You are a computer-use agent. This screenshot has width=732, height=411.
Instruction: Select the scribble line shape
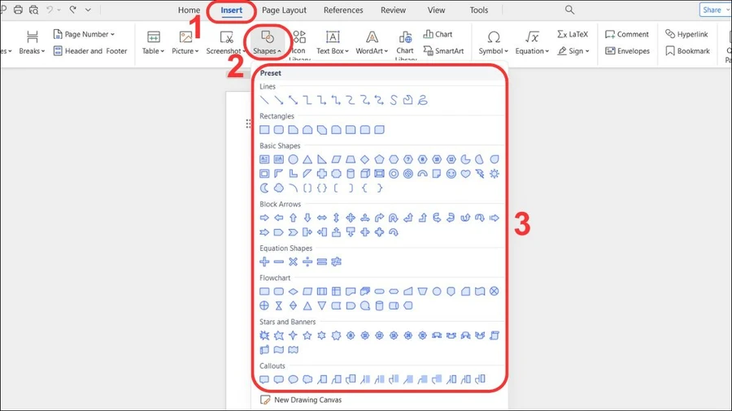(x=422, y=100)
